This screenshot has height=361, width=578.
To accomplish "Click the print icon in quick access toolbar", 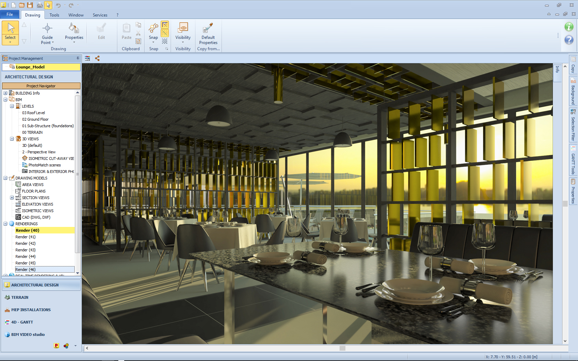I will pyautogui.click(x=40, y=5).
